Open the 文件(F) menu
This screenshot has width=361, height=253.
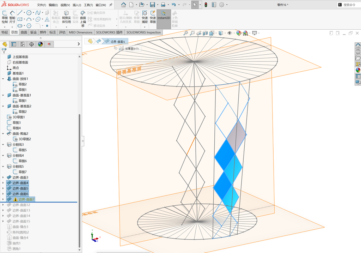pyautogui.click(x=42, y=5)
